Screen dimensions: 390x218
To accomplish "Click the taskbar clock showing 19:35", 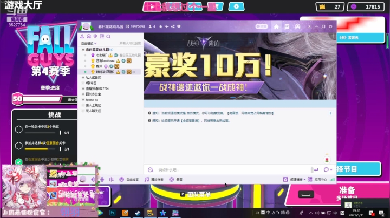I will coord(356,213).
